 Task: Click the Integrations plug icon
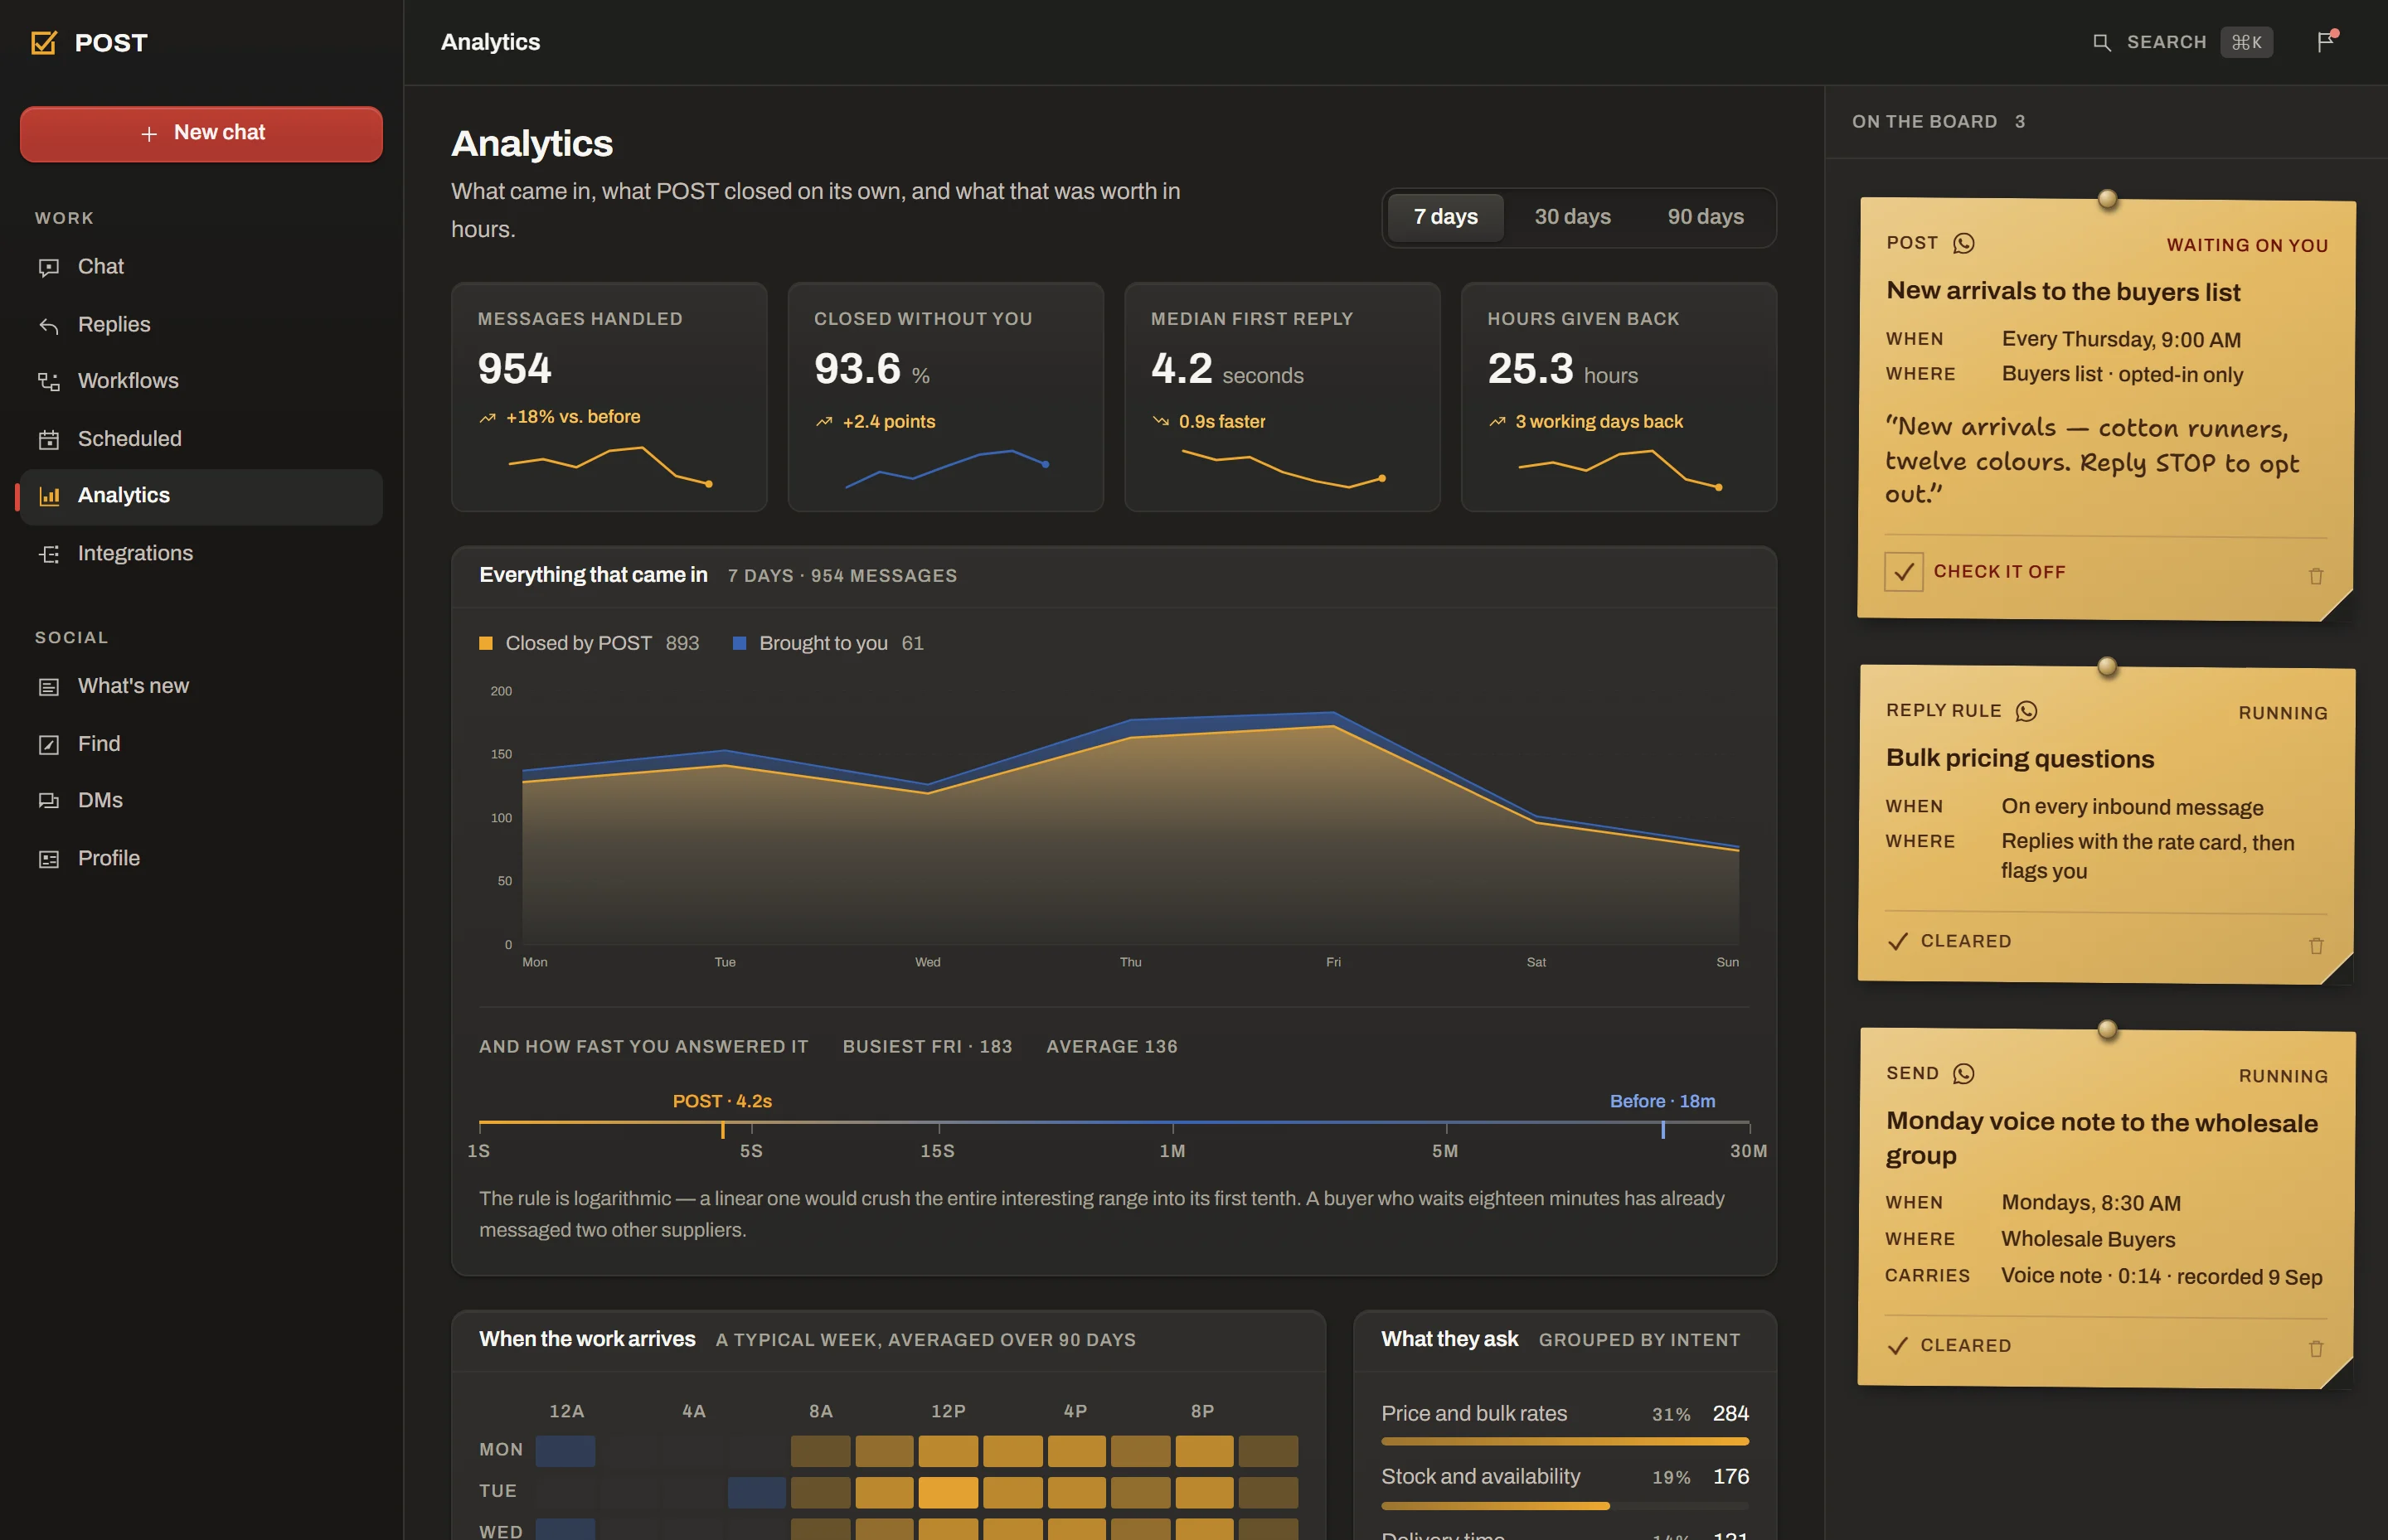48,554
